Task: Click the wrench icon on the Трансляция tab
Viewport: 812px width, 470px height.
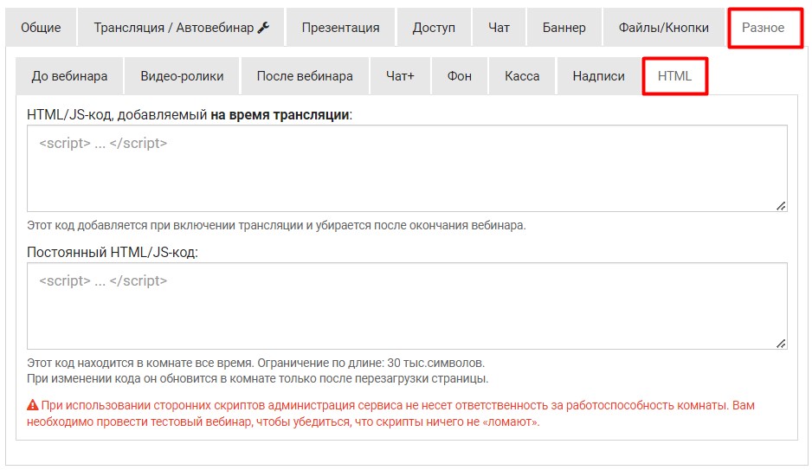Action: 264,28
